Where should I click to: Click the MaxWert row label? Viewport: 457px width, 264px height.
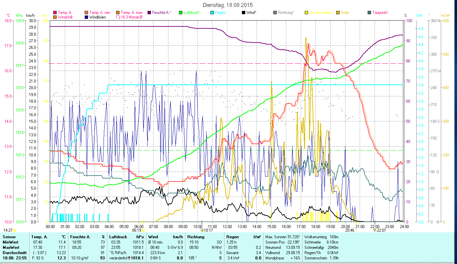click(11, 247)
